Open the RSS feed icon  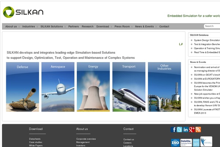pos(198,129)
